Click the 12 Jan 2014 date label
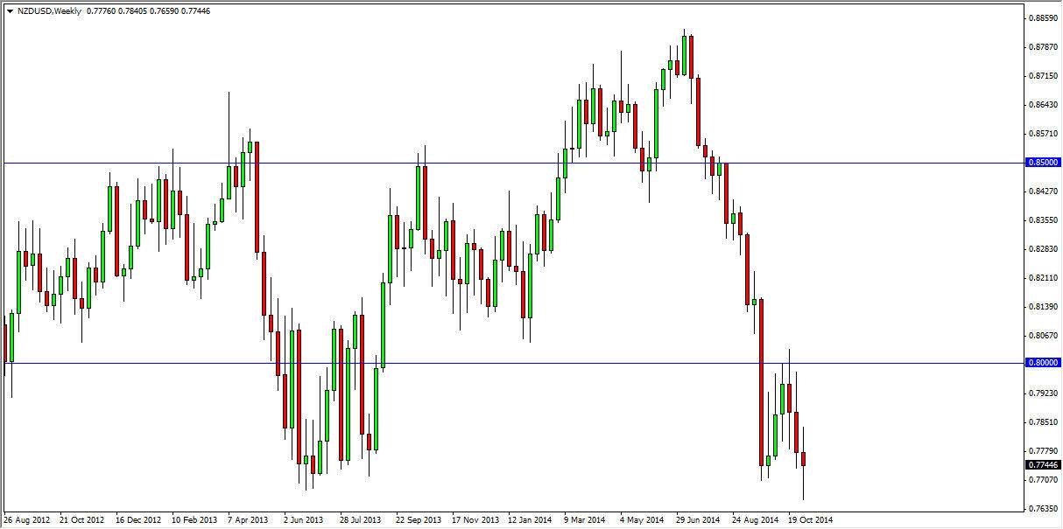The width and height of the screenshot is (1063, 529). [530, 519]
